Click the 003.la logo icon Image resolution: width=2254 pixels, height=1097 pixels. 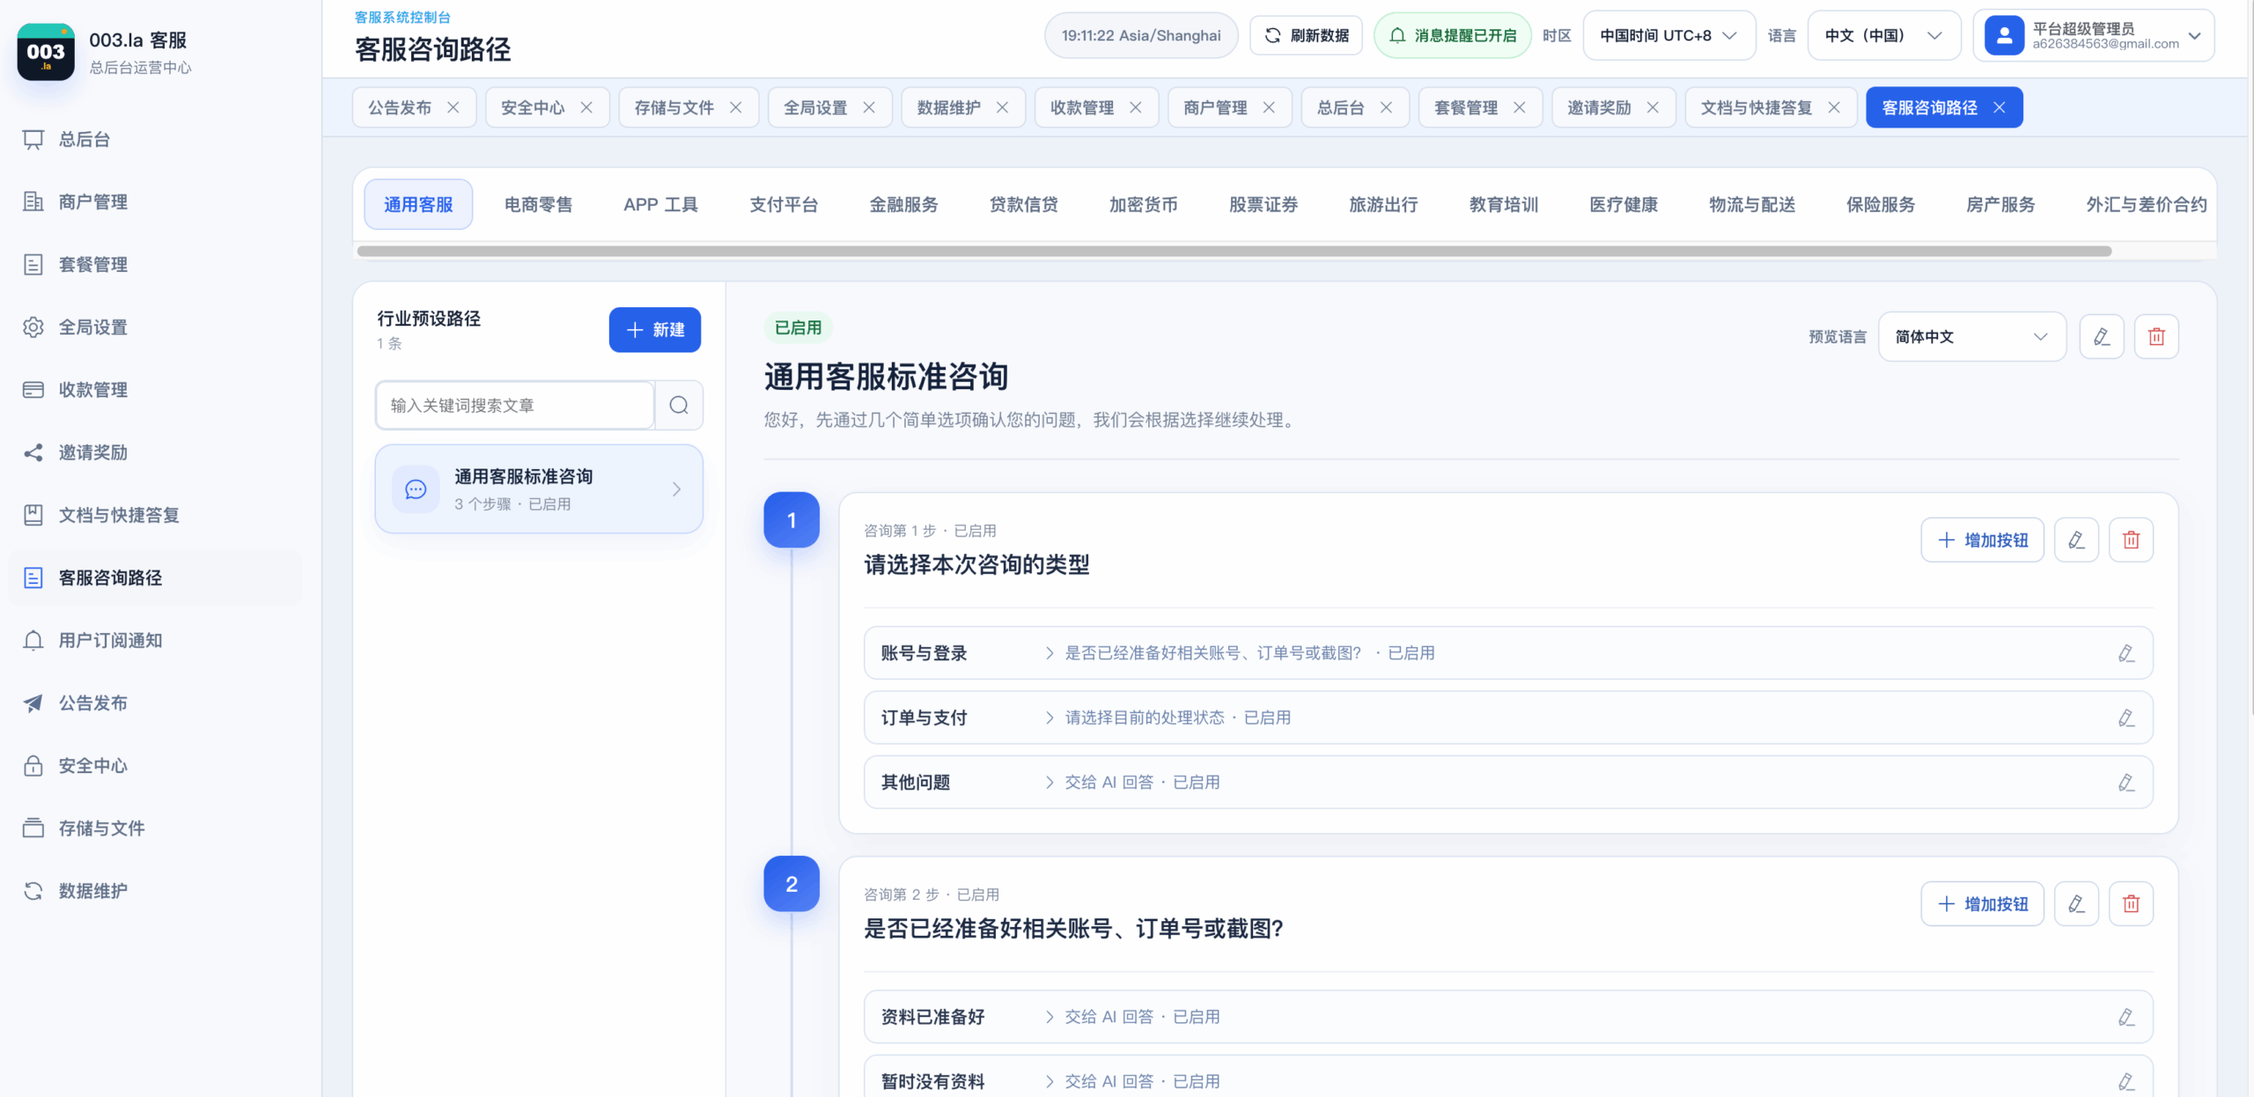[x=46, y=52]
